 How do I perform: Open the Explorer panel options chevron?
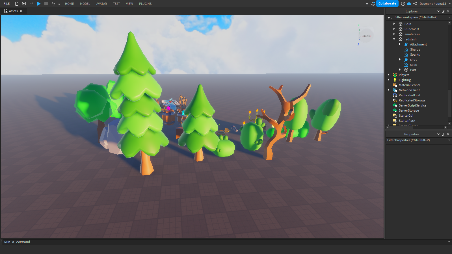coord(438,11)
